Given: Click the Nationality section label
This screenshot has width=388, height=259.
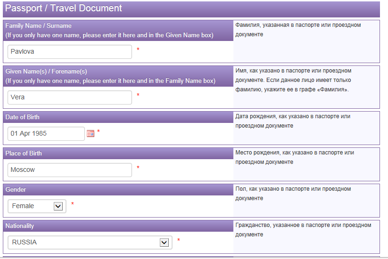Looking at the screenshot, I should click(19, 226).
